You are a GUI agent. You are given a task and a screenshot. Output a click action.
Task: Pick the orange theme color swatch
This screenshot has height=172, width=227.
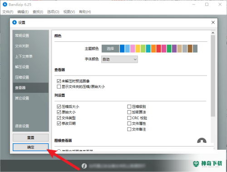(153, 49)
